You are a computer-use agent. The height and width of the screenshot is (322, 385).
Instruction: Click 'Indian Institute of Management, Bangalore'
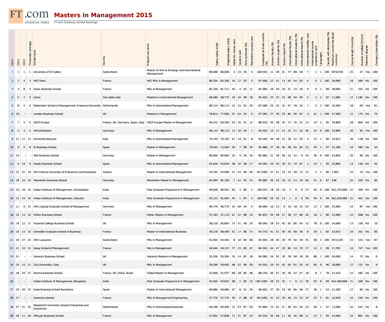59,281
